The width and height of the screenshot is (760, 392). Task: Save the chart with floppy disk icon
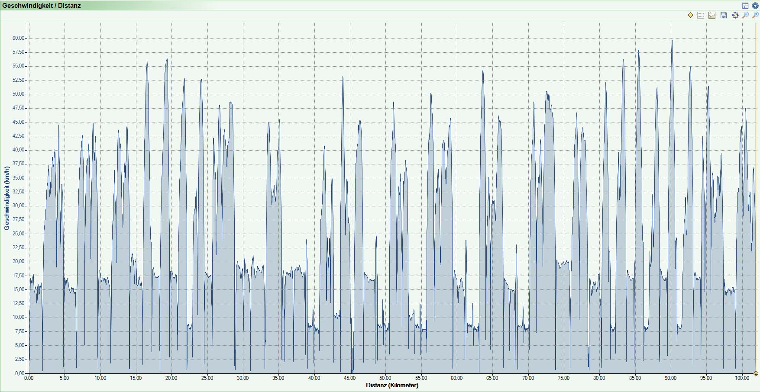tap(724, 15)
